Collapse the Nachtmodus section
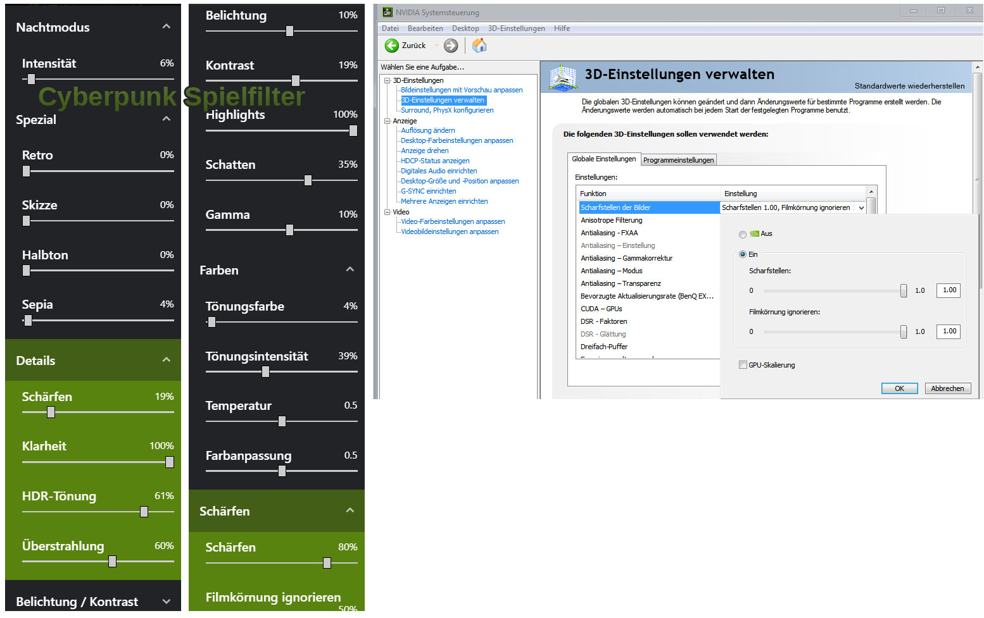 coord(167,27)
